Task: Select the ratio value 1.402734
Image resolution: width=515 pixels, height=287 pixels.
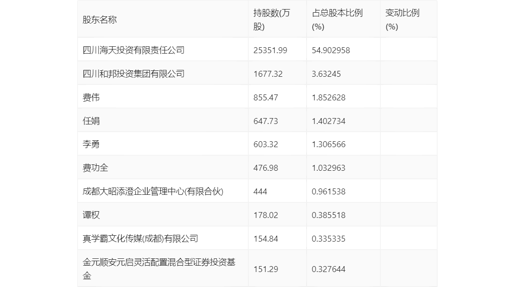Action: click(328, 121)
